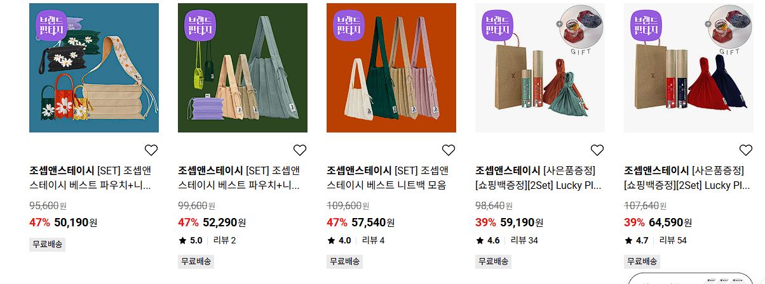Viewport: 765px width, 284px height.
Task: Favorite the 64,590원 Lucky set via heart
Action: coord(746,150)
